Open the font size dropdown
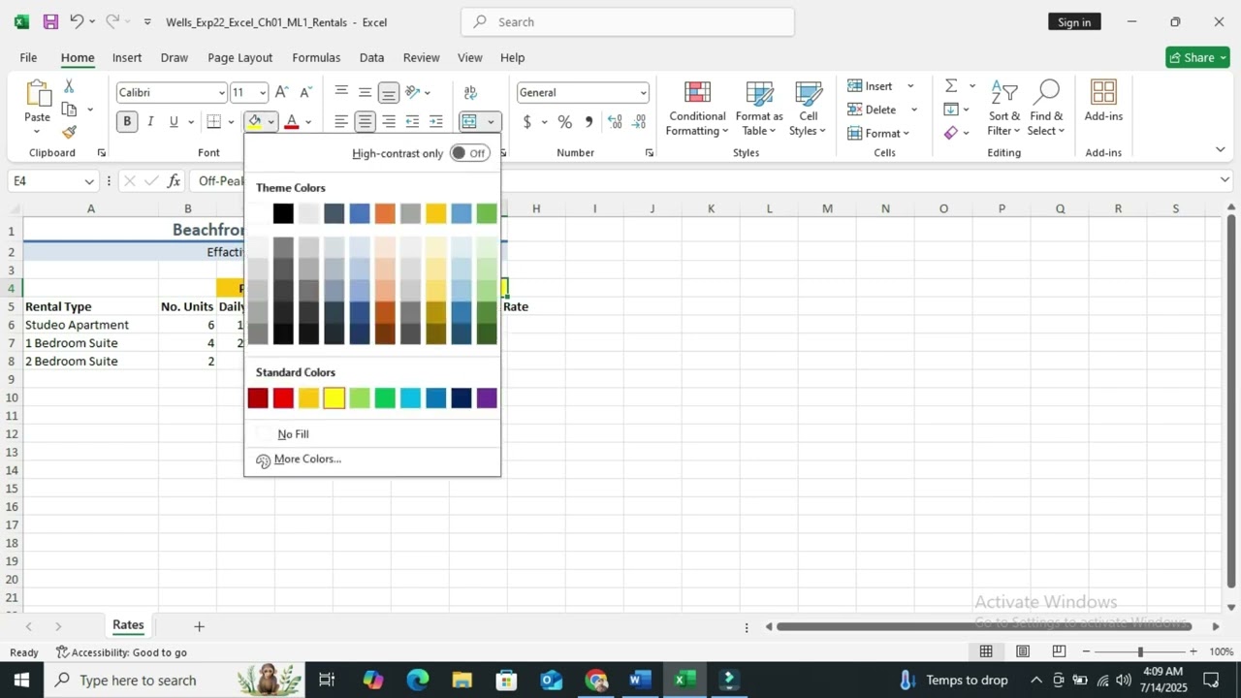This screenshot has width=1241, height=698. (x=262, y=93)
